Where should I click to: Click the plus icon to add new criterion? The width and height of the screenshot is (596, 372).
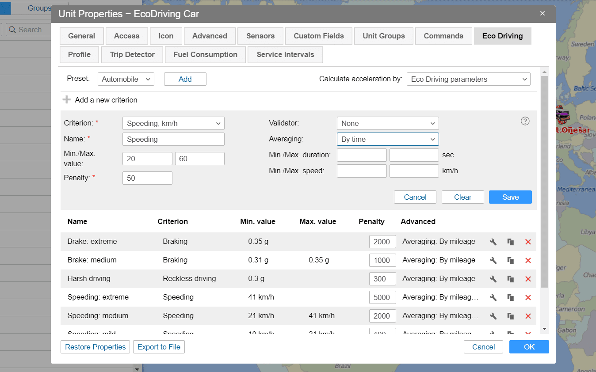tap(67, 100)
